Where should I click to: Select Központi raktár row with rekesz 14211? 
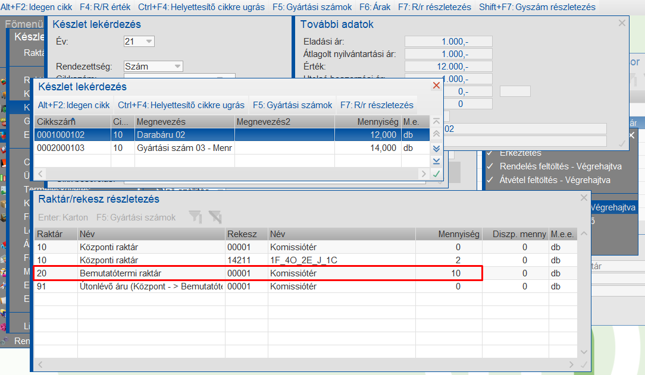[306, 260]
